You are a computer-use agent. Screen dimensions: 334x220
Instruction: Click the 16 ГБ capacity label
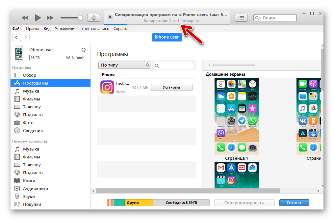click(x=35, y=58)
